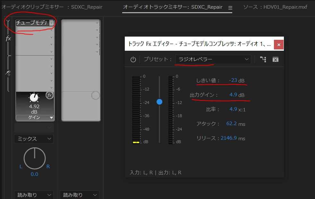Click the gain reduction meter in Fx Editor
Viewport: 315px width, 199px height.
tap(171, 110)
